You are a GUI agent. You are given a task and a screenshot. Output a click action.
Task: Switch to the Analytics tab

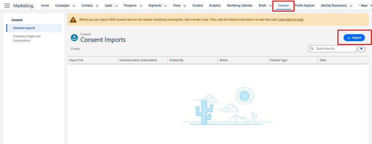pos(215,5)
